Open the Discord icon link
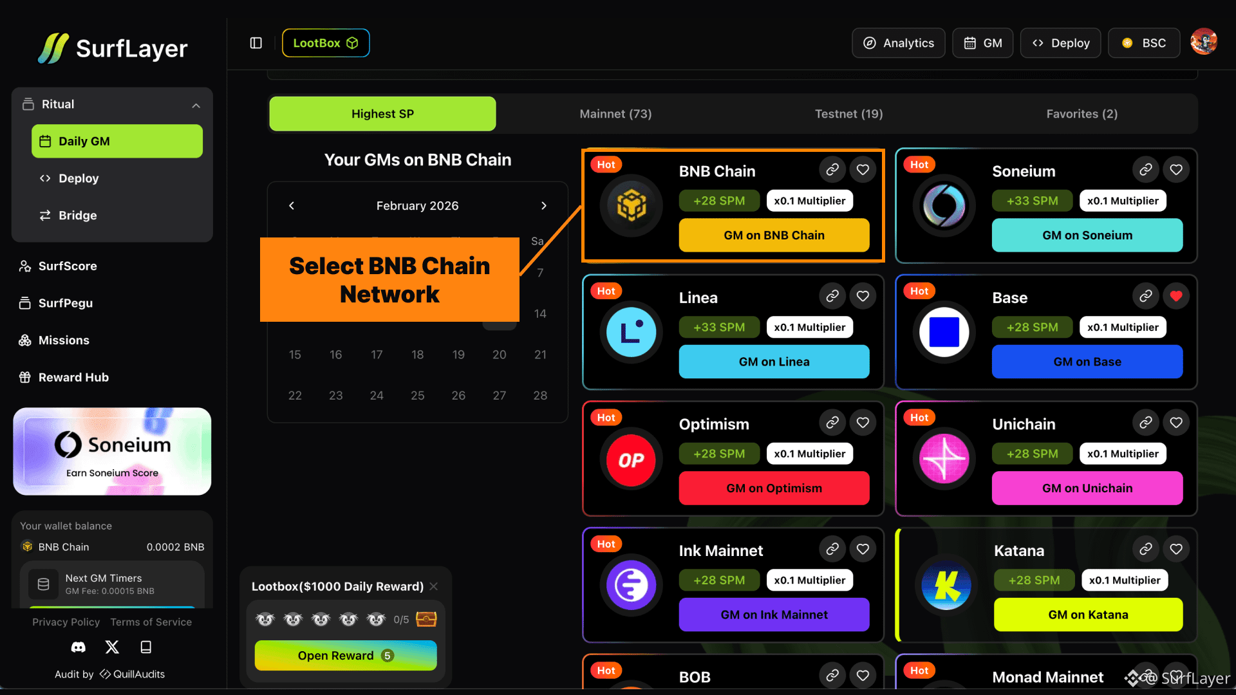 click(x=78, y=647)
